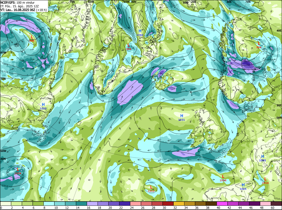This screenshot has height=210, width=282.
Task: Pick the legend swatch between 4 and 6
Action: coord(27,204)
